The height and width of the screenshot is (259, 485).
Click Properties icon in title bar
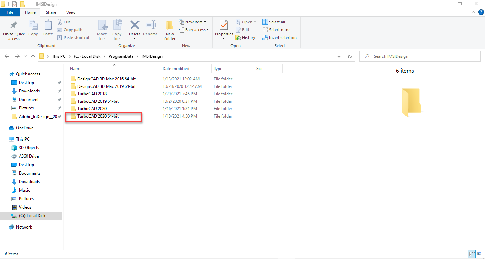click(x=15, y=4)
